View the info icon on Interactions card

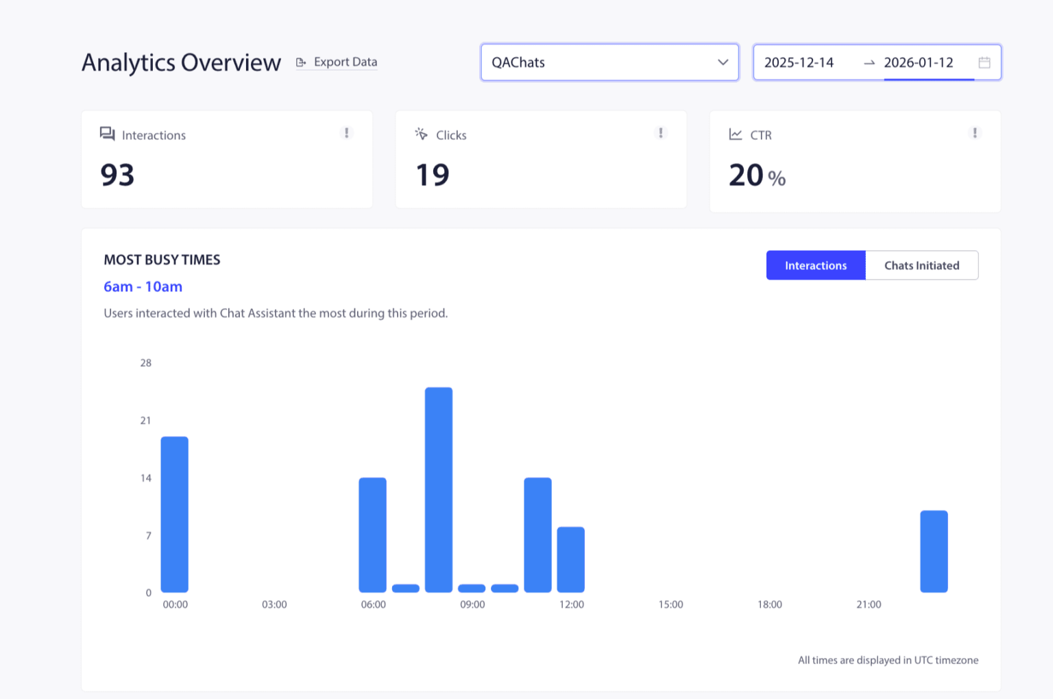point(346,133)
